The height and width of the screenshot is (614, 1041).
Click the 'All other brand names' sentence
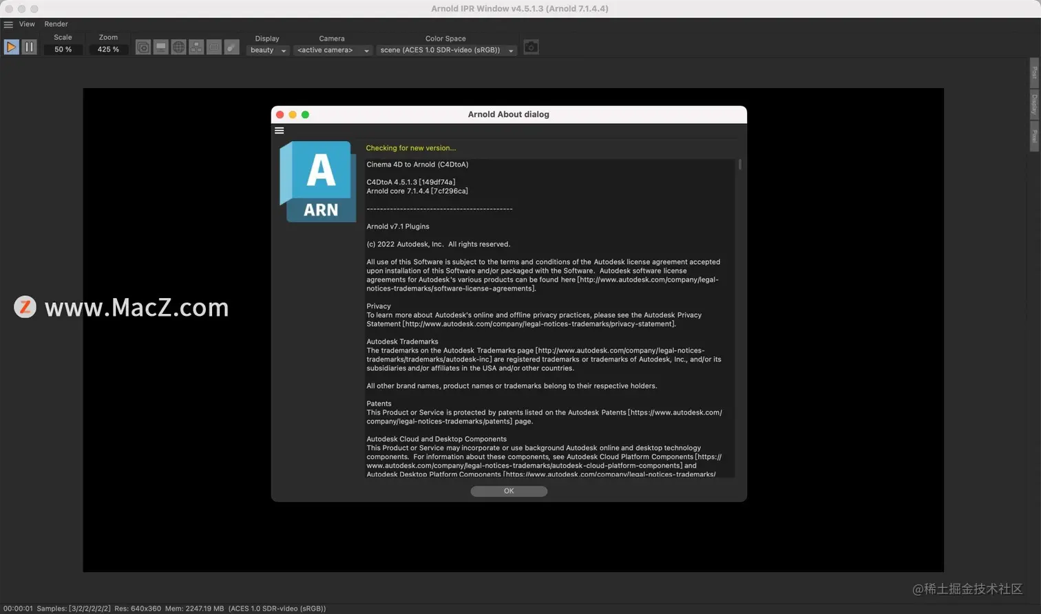[x=512, y=386]
